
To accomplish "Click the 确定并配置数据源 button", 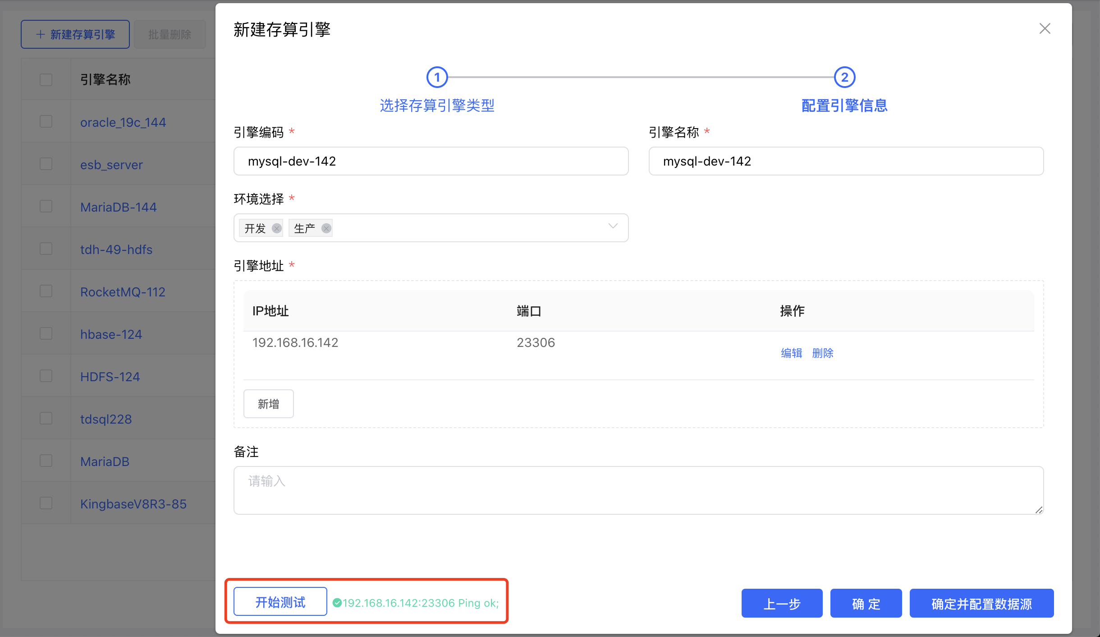I will 981,603.
